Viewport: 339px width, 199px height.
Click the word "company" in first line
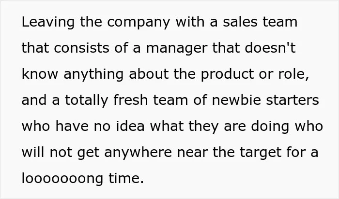coord(139,23)
